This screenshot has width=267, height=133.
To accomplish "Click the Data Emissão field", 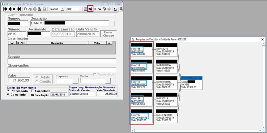I will [63, 34].
